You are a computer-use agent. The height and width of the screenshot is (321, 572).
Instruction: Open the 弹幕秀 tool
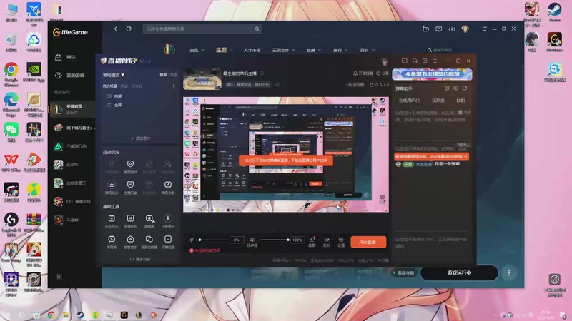[112, 242]
